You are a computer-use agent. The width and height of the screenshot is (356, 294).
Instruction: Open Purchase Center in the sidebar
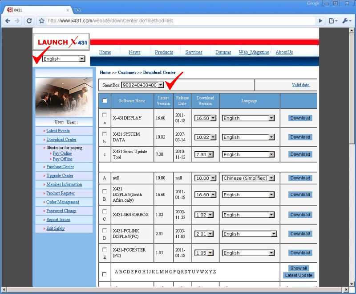tap(60, 167)
